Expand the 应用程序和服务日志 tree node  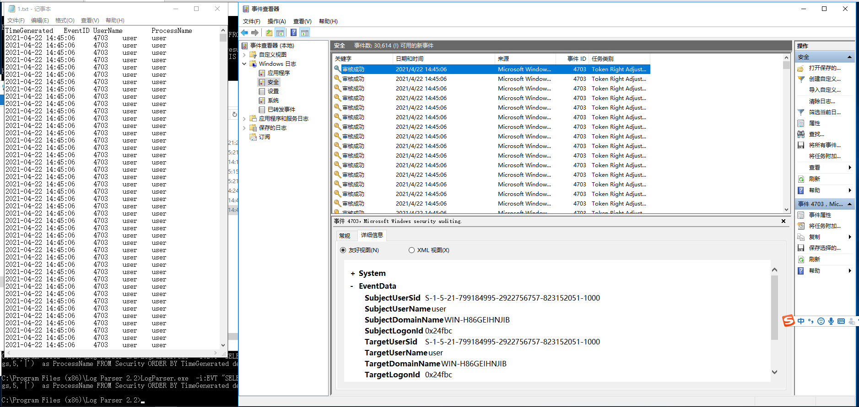pos(244,119)
